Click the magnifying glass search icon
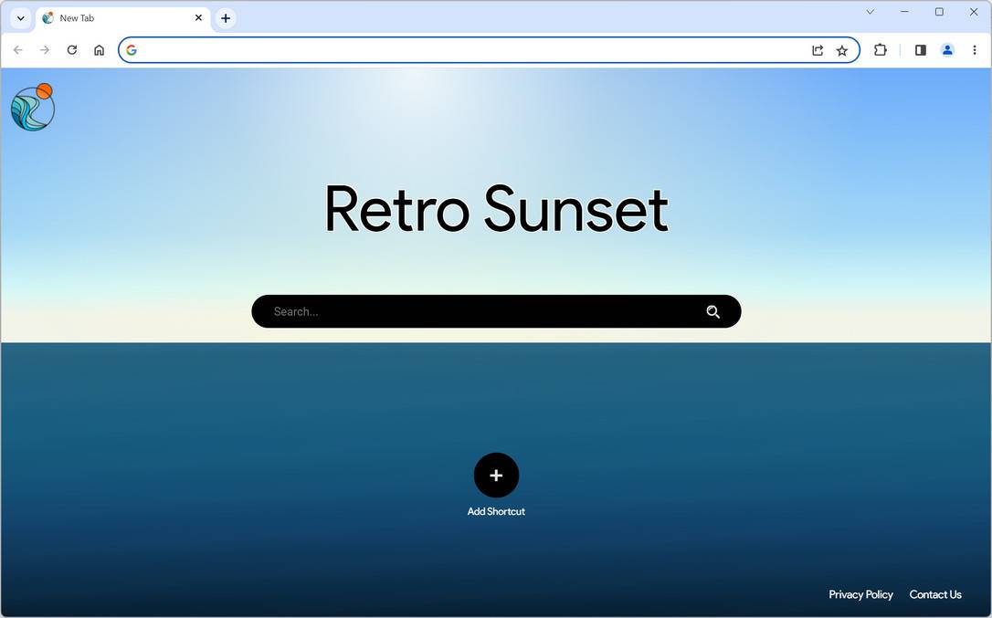The width and height of the screenshot is (992, 618). pyautogui.click(x=713, y=311)
